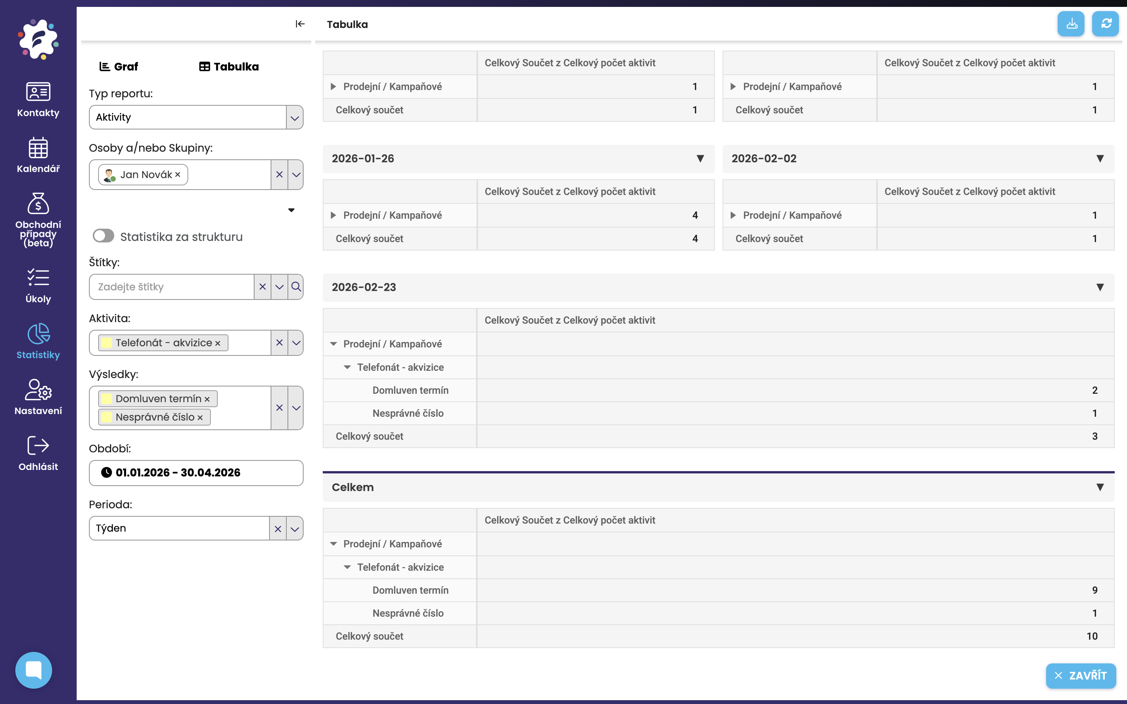
Task: Refresh the table with reload icon
Action: (x=1106, y=24)
